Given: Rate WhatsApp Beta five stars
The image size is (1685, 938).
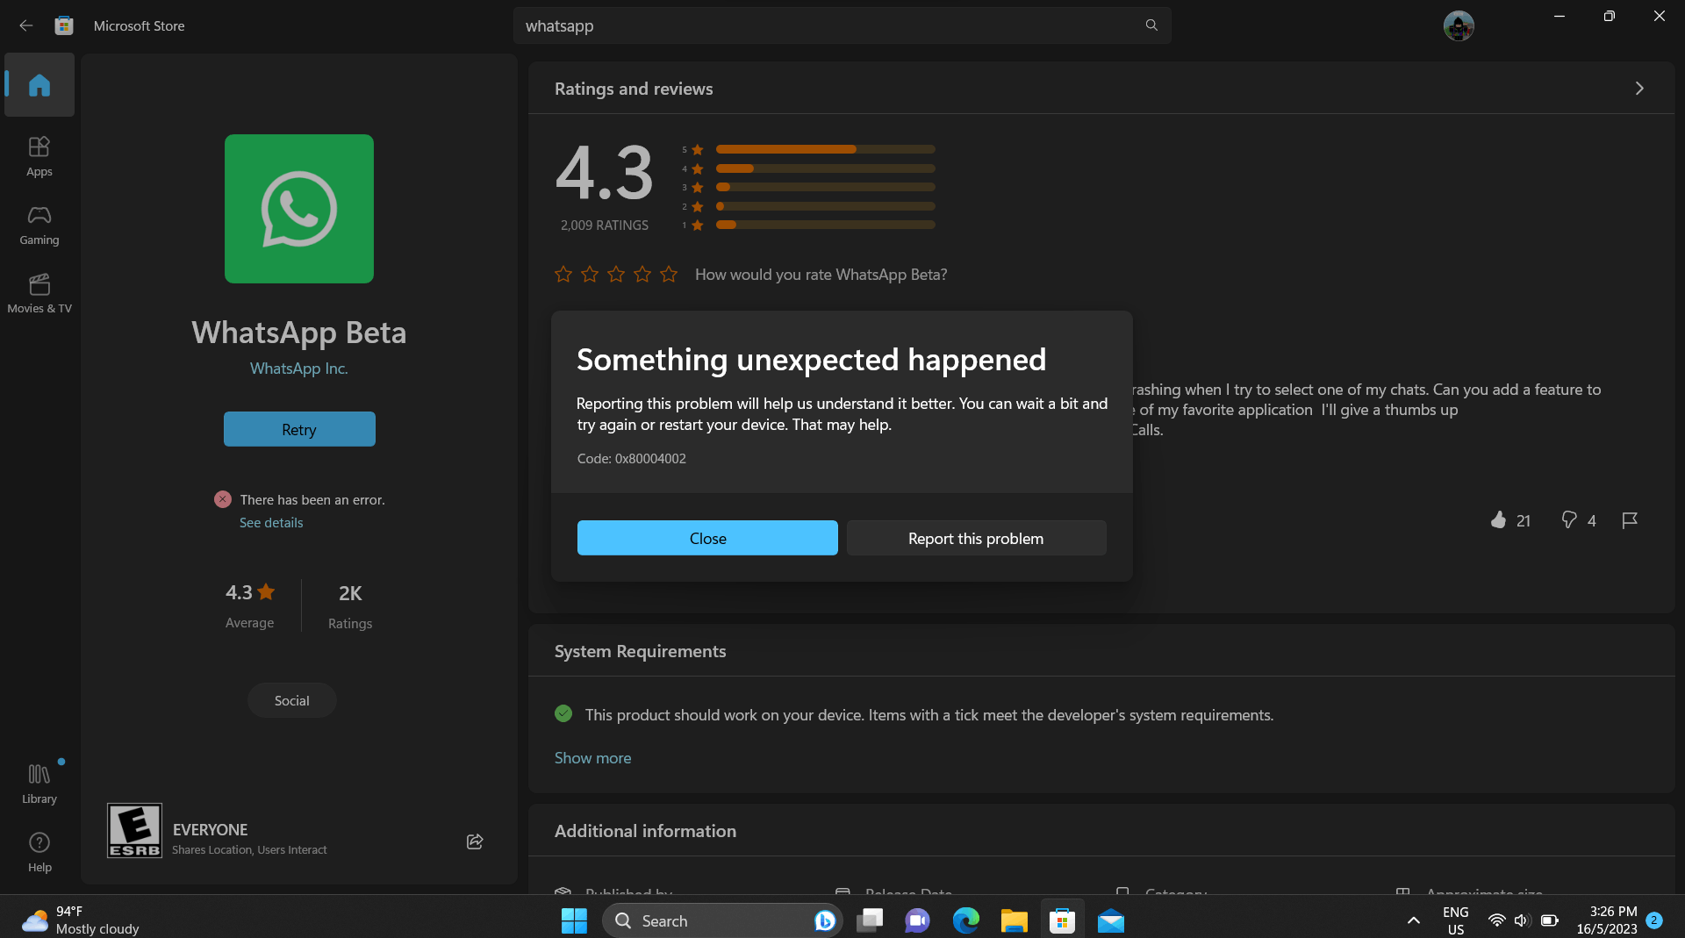Looking at the screenshot, I should point(669,275).
